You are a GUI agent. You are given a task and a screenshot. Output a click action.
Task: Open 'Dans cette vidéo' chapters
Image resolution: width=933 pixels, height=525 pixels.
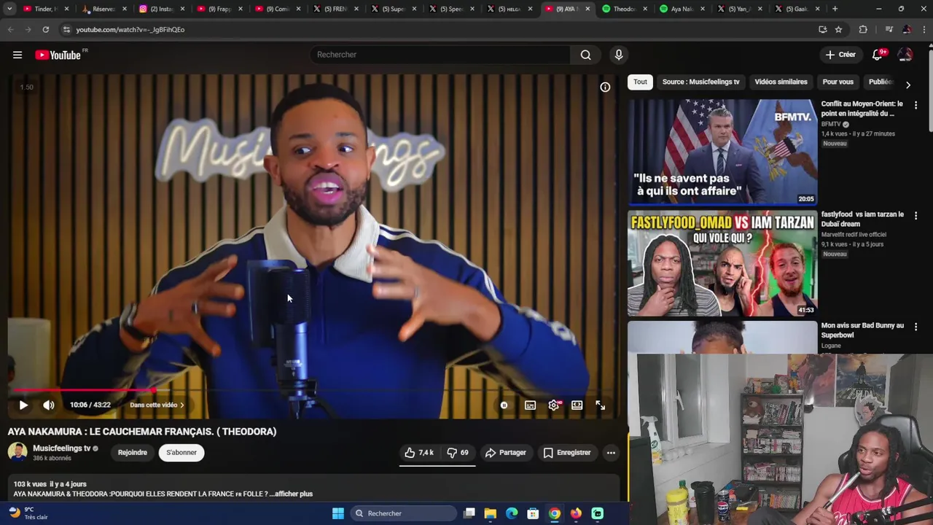tap(157, 405)
